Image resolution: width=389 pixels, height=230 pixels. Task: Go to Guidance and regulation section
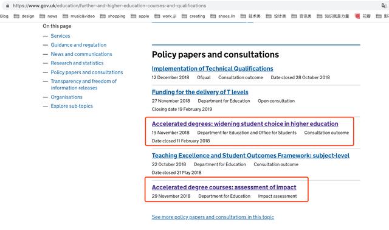pyautogui.click(x=78, y=45)
